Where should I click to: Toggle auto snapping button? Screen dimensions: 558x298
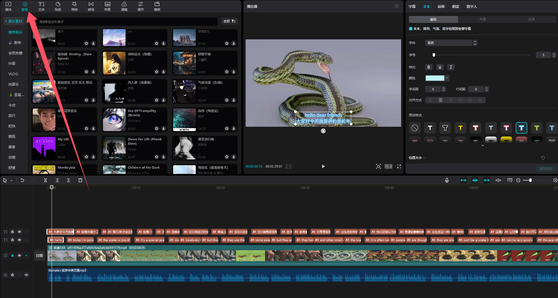point(475,180)
